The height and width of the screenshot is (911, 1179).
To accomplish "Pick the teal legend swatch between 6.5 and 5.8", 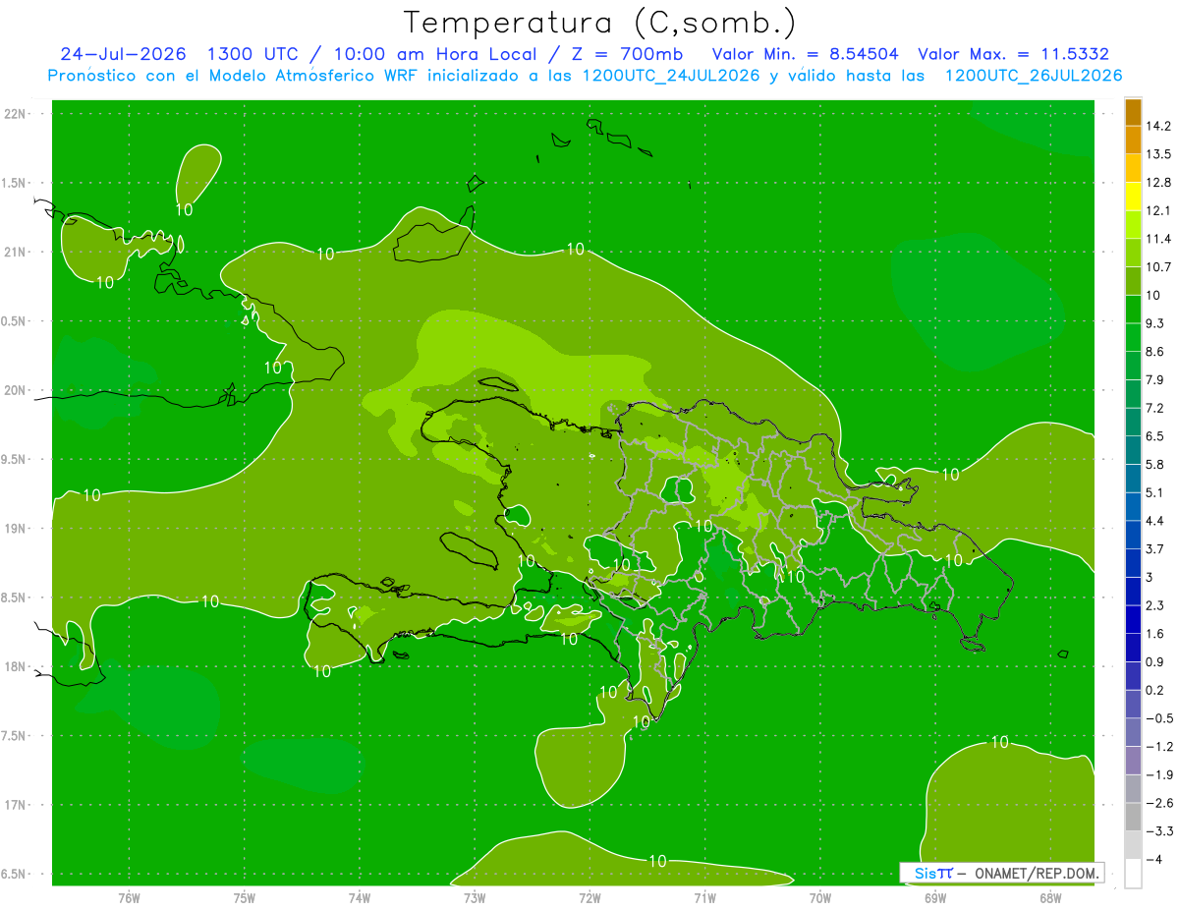I will coord(1133,449).
